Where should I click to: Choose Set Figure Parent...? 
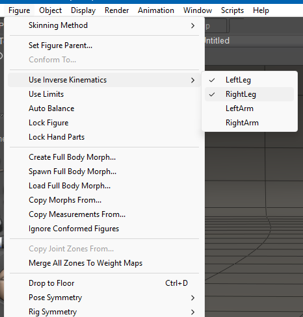104,45
